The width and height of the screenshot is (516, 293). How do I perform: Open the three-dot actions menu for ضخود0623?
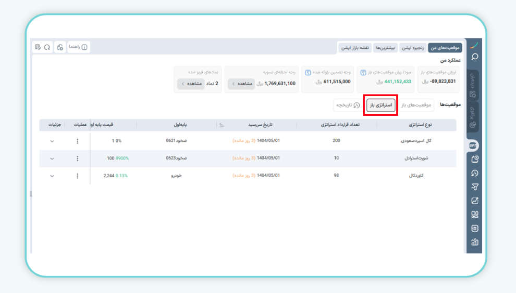(x=78, y=158)
